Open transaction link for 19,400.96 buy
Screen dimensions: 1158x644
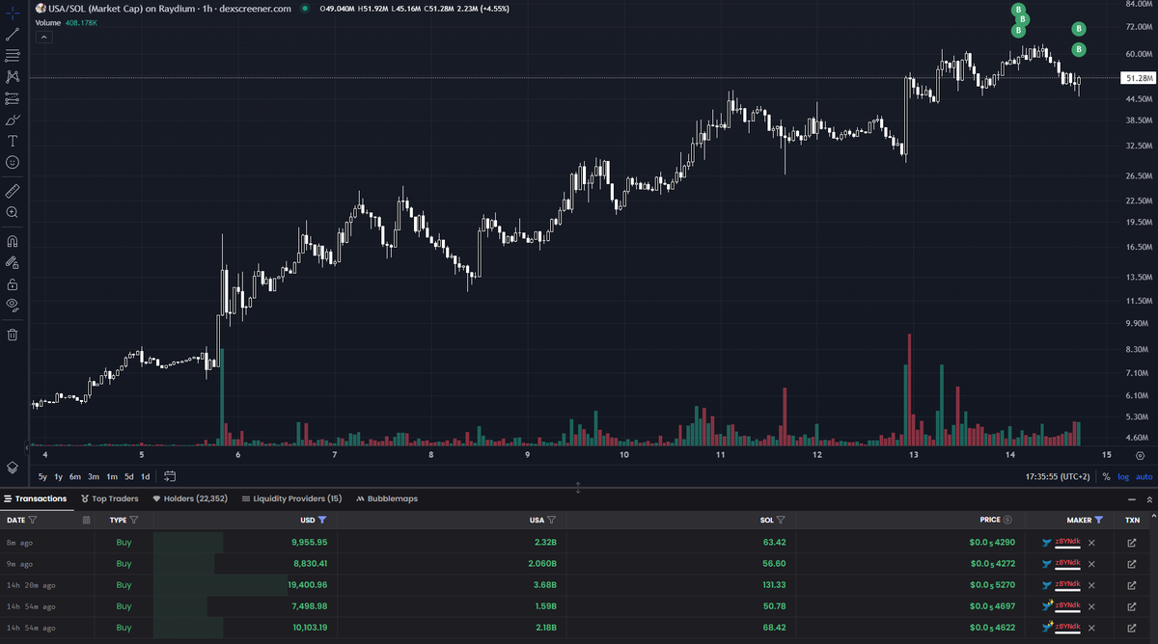1132,585
